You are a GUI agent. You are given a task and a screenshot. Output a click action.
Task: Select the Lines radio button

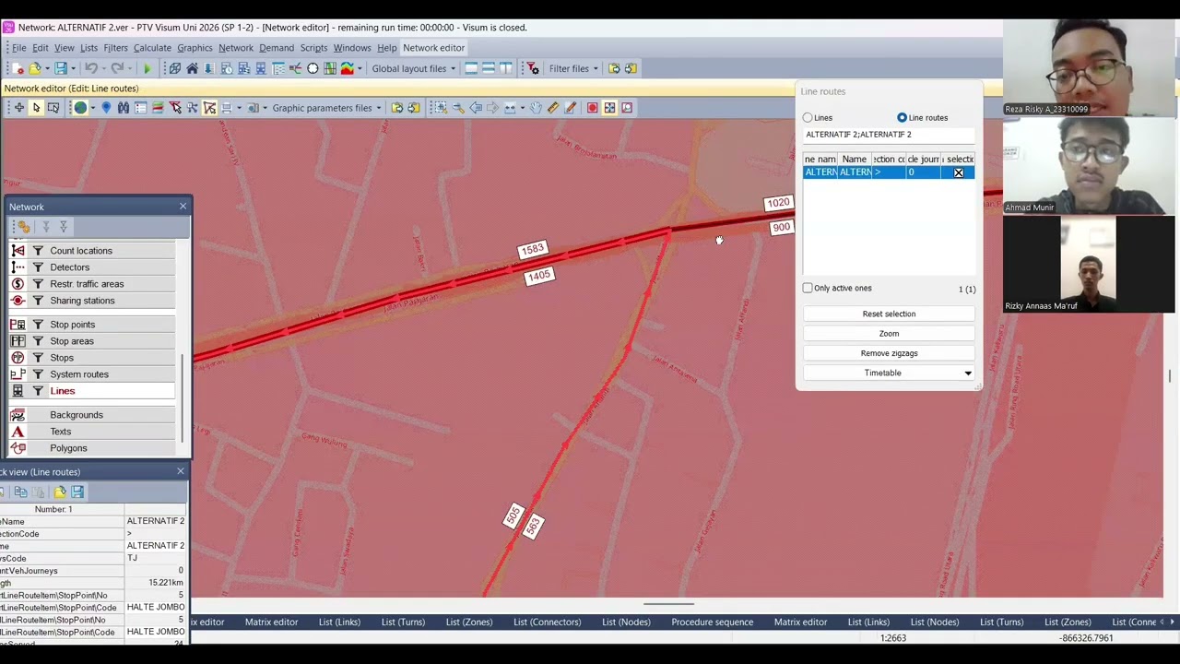(808, 118)
